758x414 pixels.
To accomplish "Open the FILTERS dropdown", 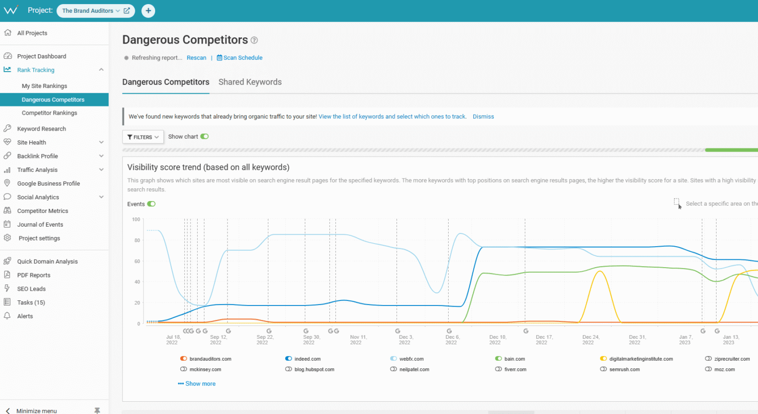I will pyautogui.click(x=142, y=137).
